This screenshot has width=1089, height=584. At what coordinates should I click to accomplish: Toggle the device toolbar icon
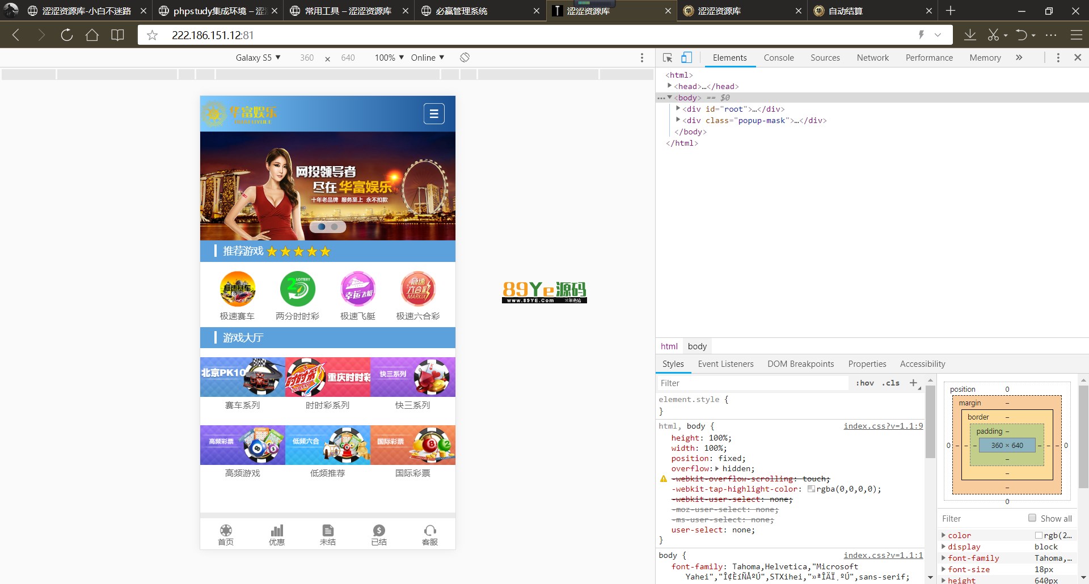tap(686, 58)
